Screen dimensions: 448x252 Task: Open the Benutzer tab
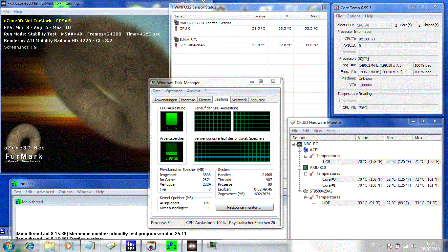[257, 100]
